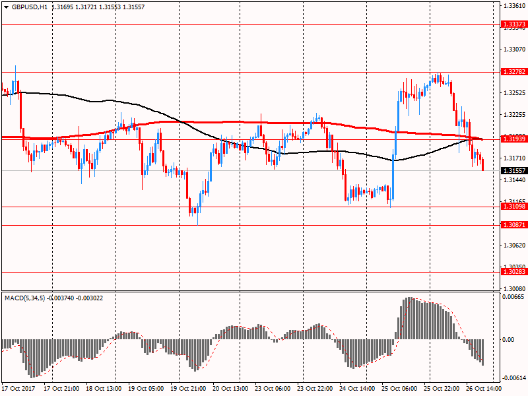Select the 1.32782 resistance level label
528x396 pixels.
tap(514, 72)
